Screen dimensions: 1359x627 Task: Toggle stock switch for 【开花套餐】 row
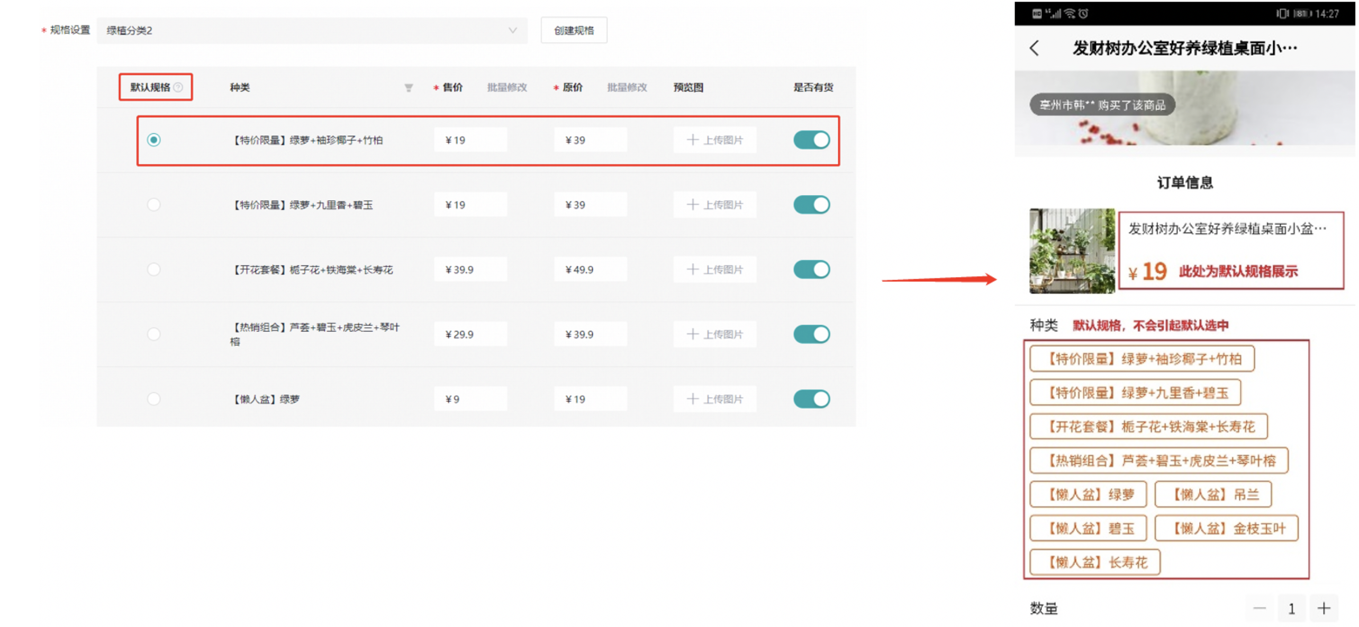[811, 269]
